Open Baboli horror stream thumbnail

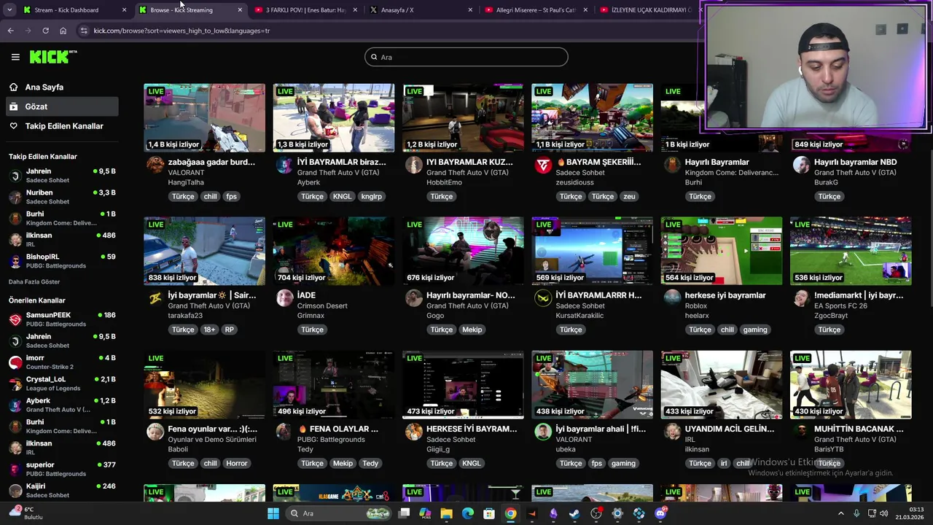[205, 384]
